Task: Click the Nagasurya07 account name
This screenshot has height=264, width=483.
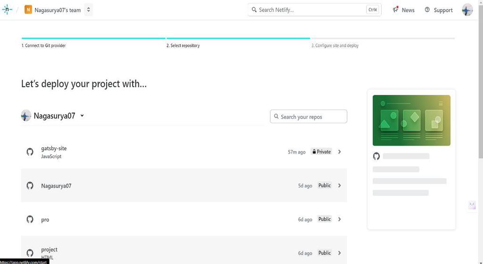Action: tap(54, 116)
